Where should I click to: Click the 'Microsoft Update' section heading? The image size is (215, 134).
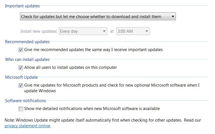(x=21, y=77)
